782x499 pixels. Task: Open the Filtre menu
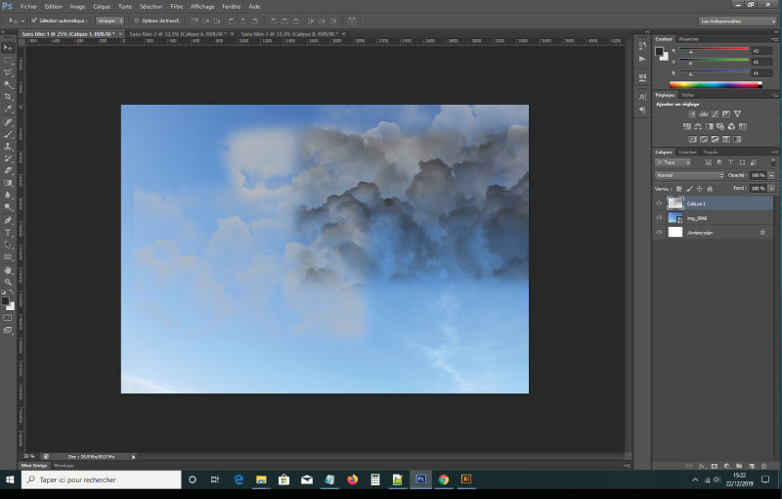pos(176,6)
